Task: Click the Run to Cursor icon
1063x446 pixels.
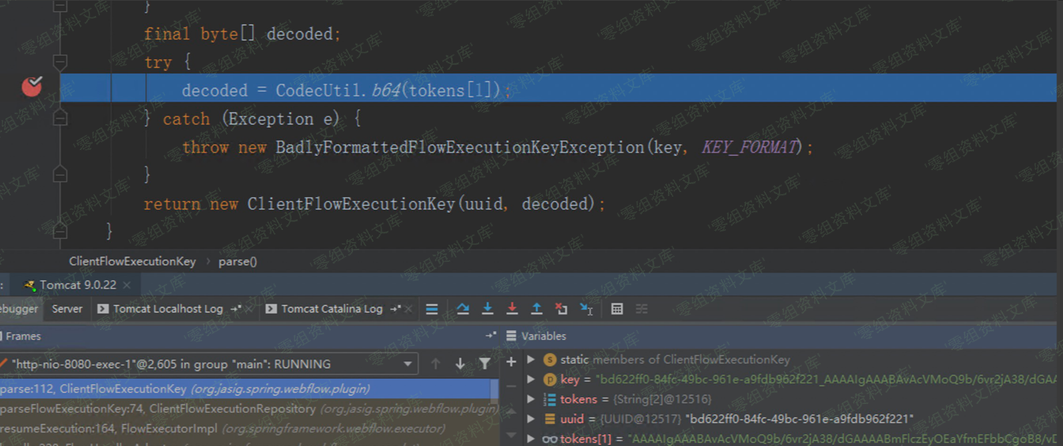Action: pyautogui.click(x=587, y=309)
